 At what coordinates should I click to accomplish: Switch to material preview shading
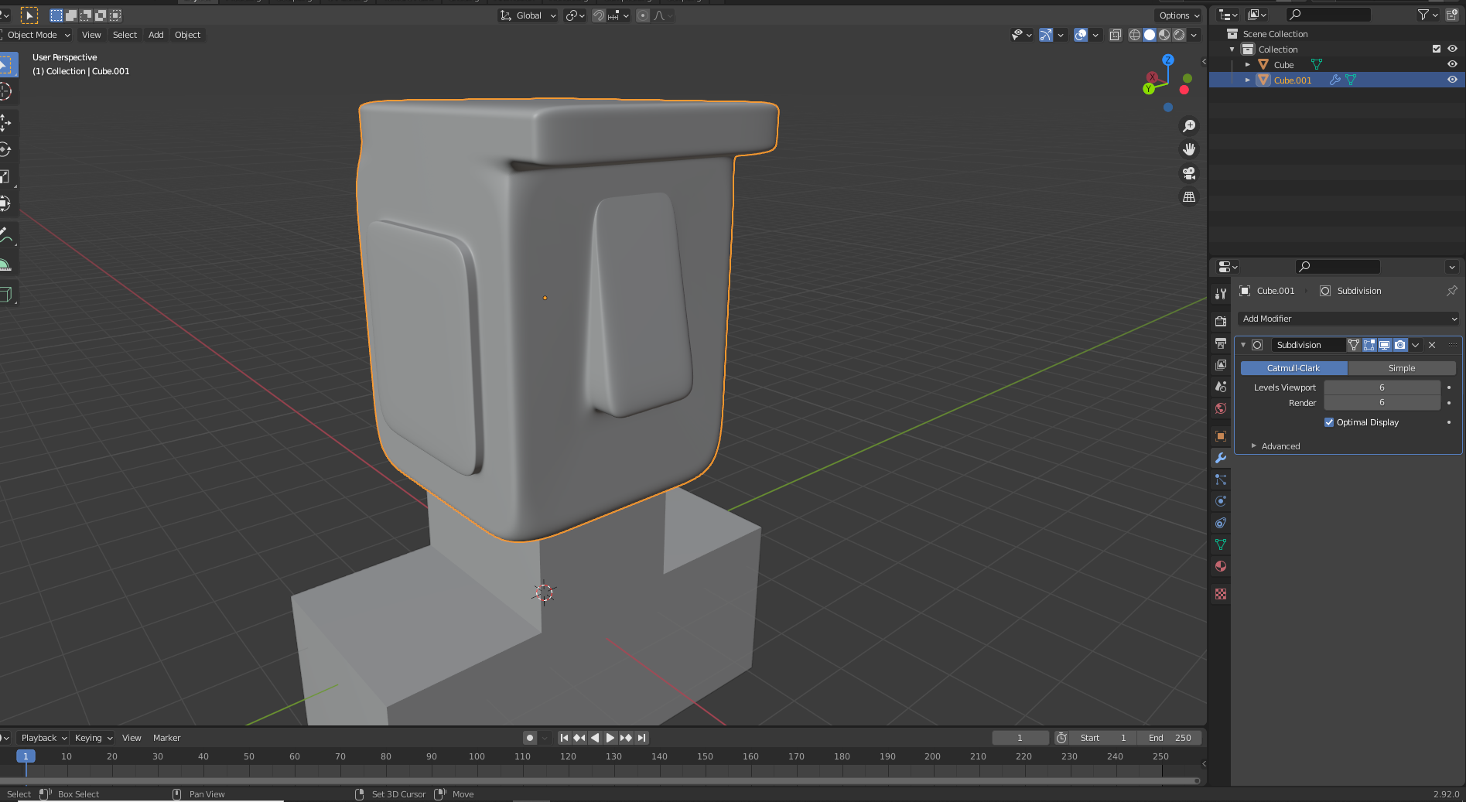[x=1164, y=35]
